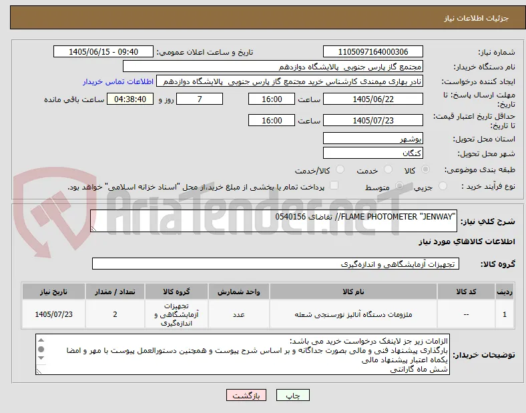The image size is (526, 413).
Task: Click the طبقه بندی موضوعی label
Action: tap(480, 169)
